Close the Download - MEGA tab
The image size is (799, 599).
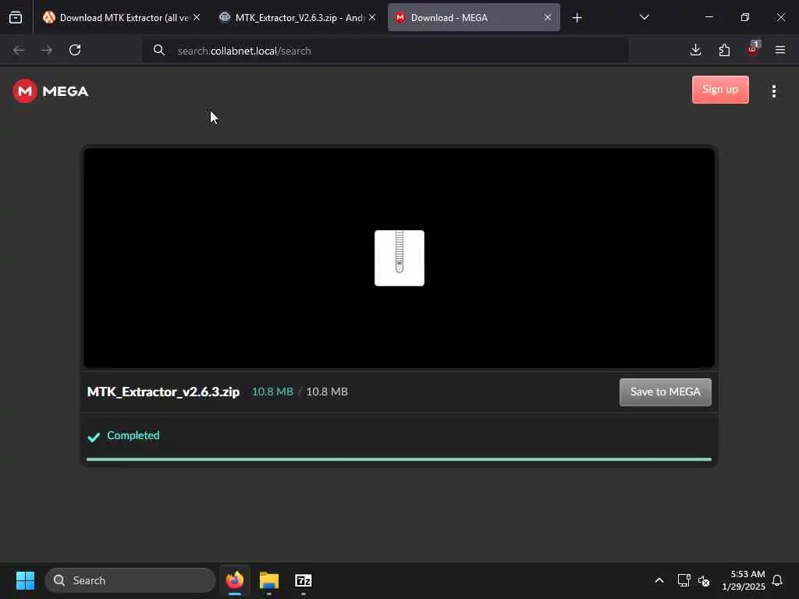pos(547,18)
